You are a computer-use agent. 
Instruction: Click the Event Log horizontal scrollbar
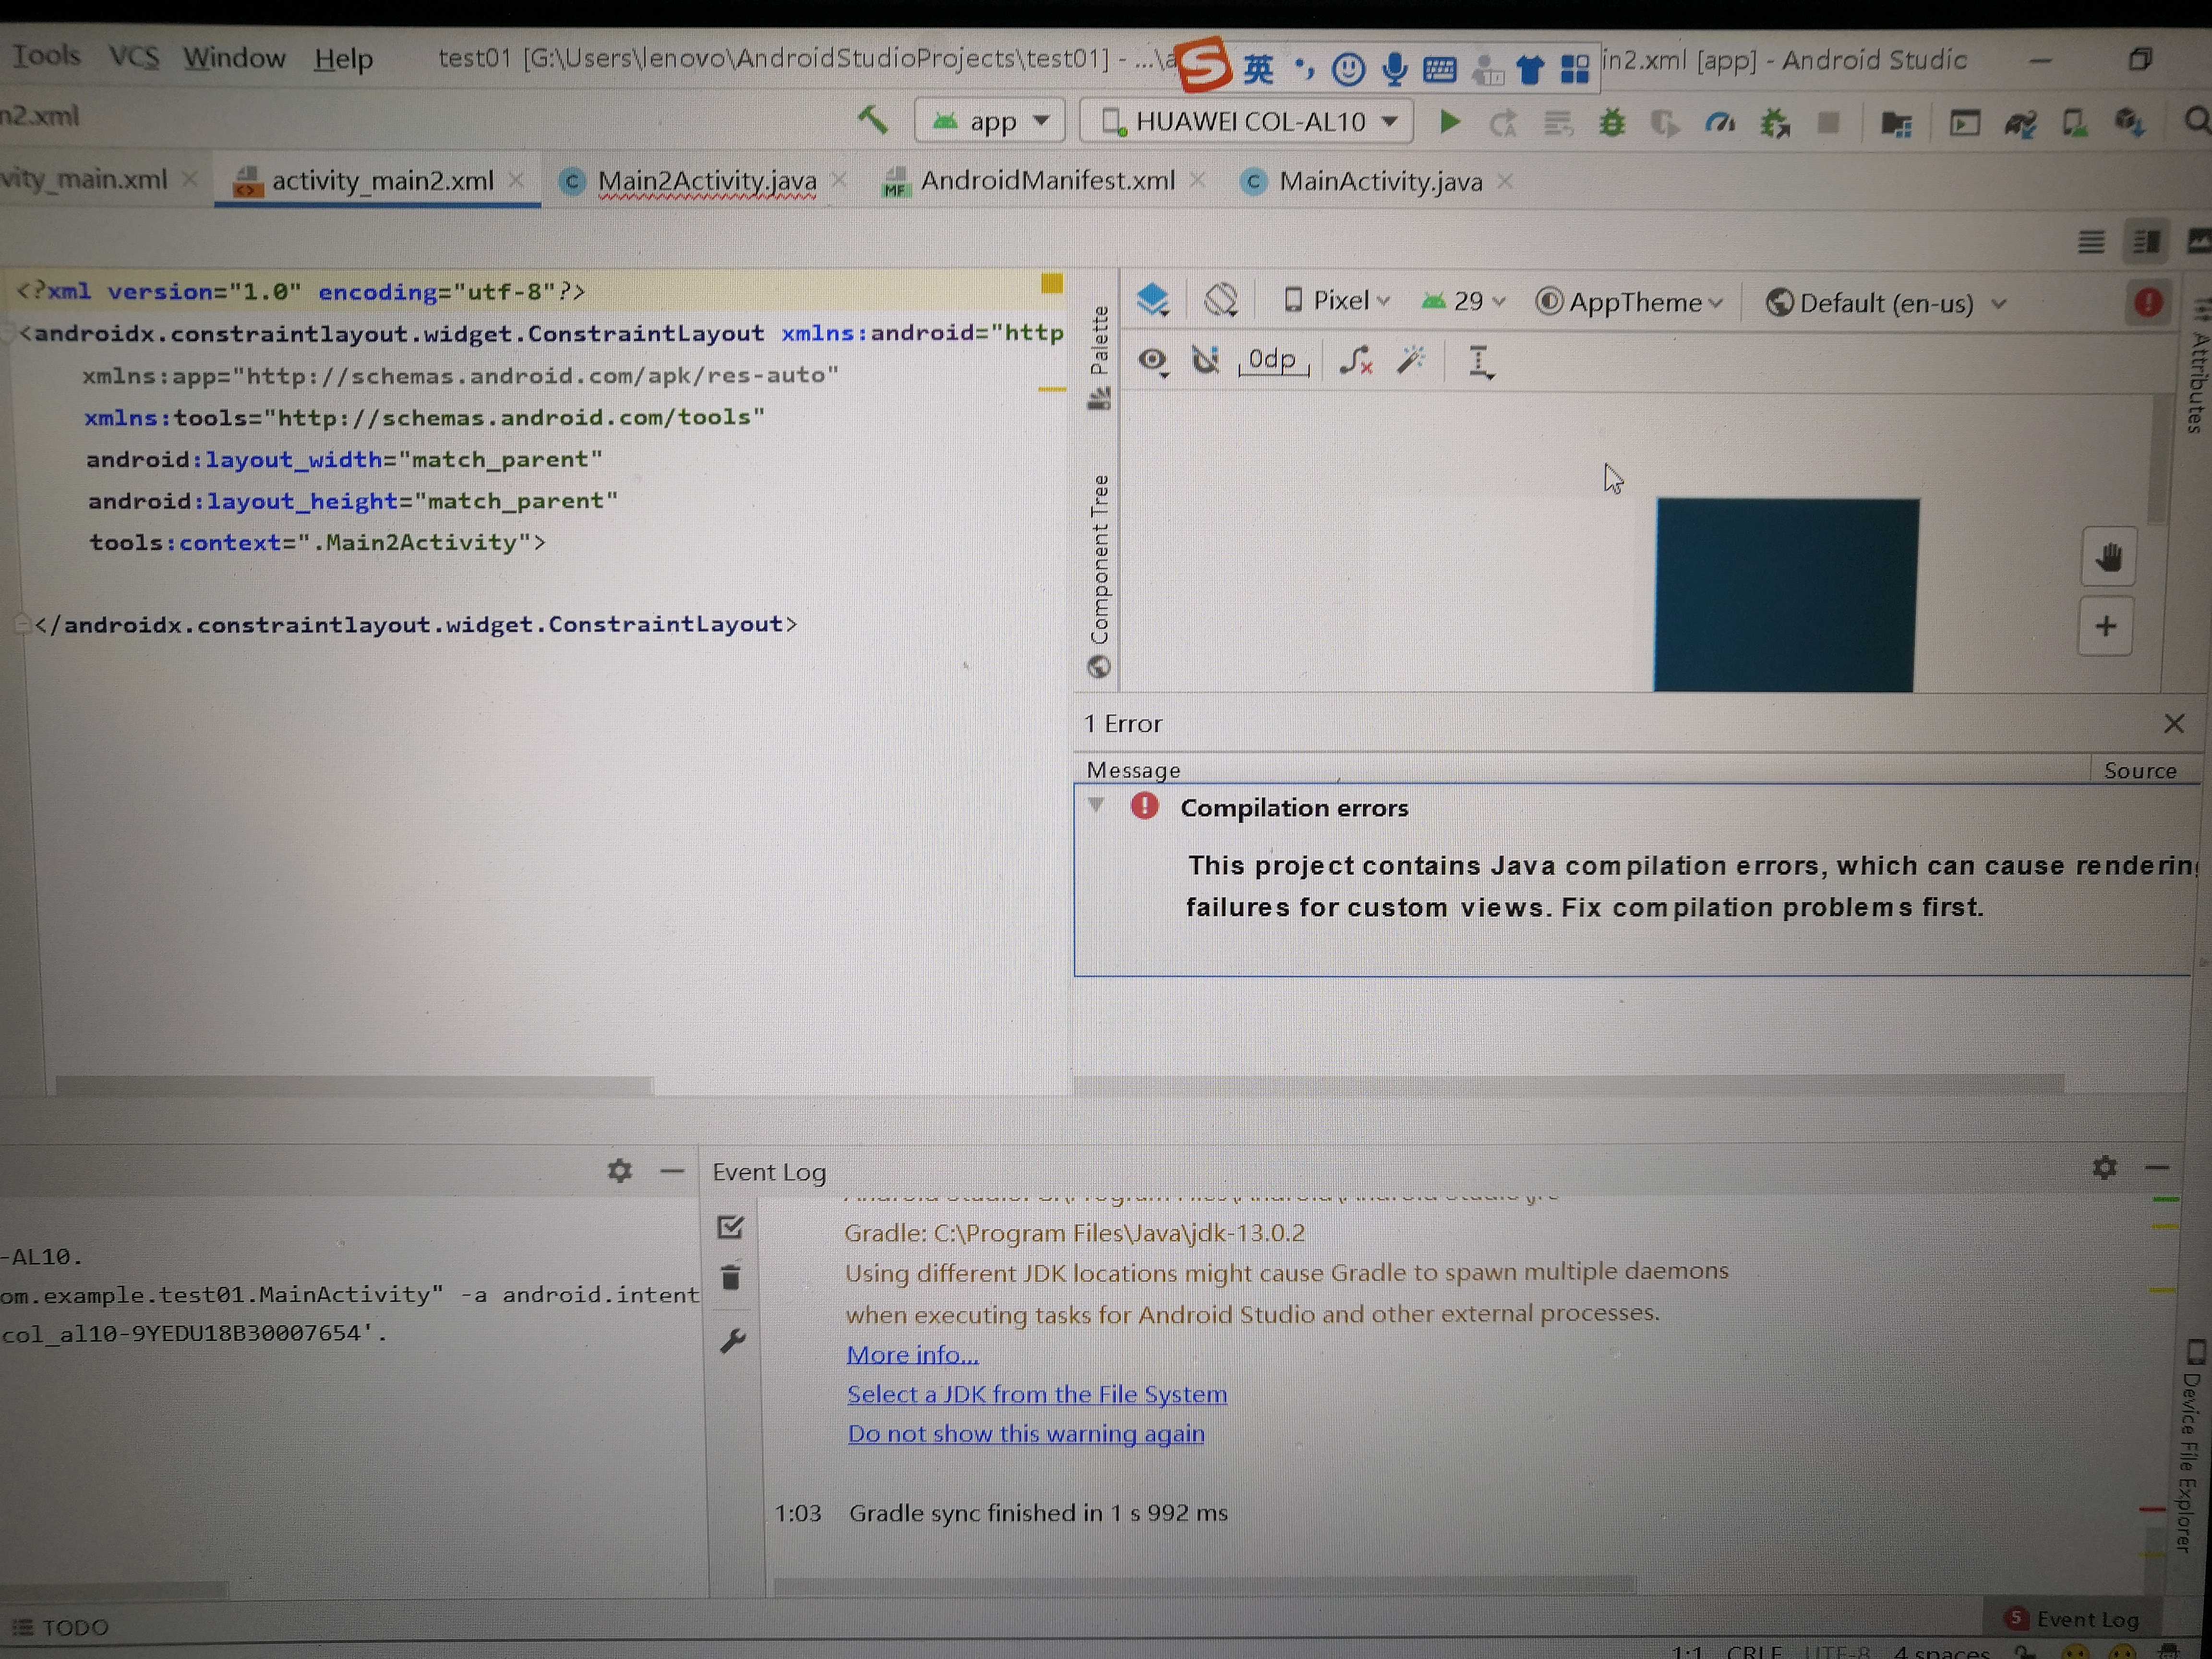coord(1204,1585)
